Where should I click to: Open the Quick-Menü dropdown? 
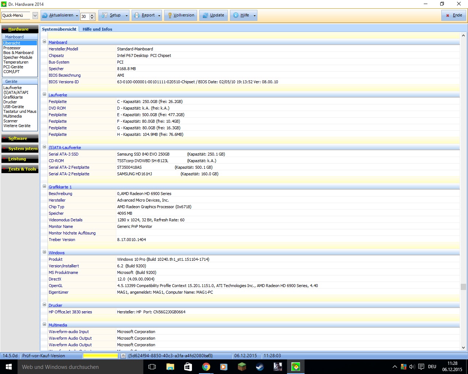[35, 15]
